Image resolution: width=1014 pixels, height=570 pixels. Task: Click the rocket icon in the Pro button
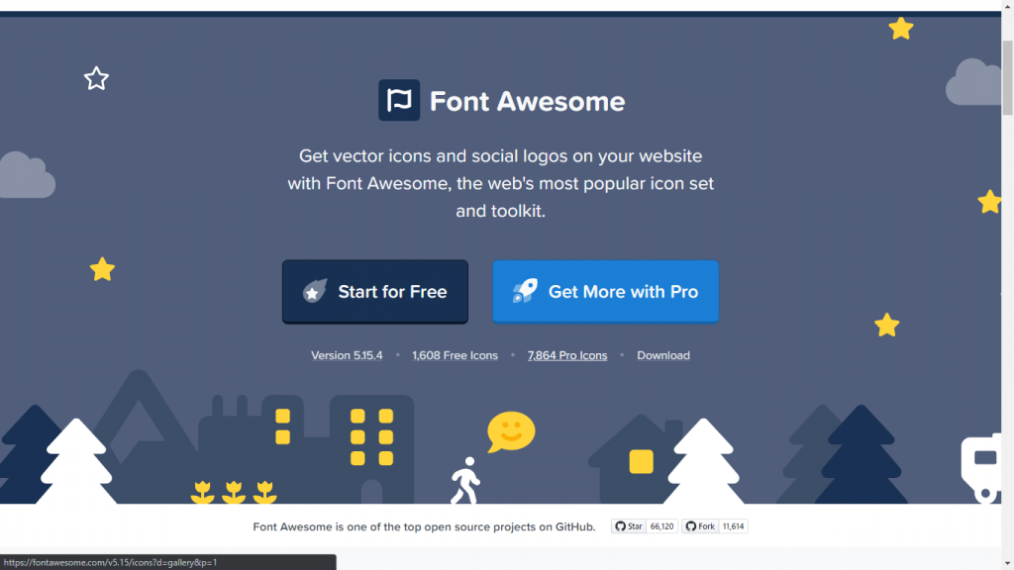pos(525,291)
